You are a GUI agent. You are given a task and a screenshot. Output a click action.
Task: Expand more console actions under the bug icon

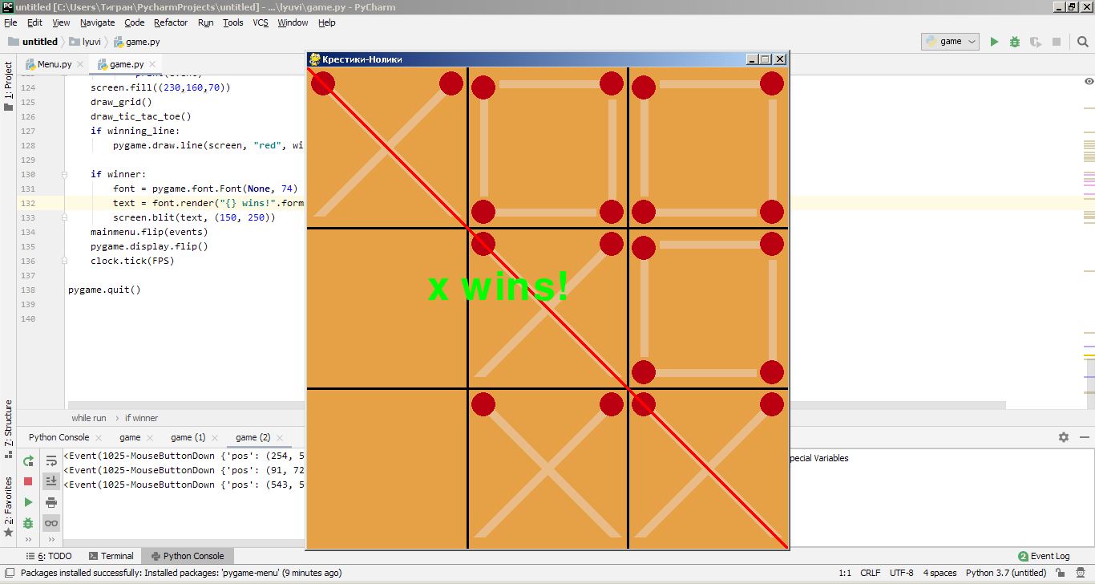28,539
